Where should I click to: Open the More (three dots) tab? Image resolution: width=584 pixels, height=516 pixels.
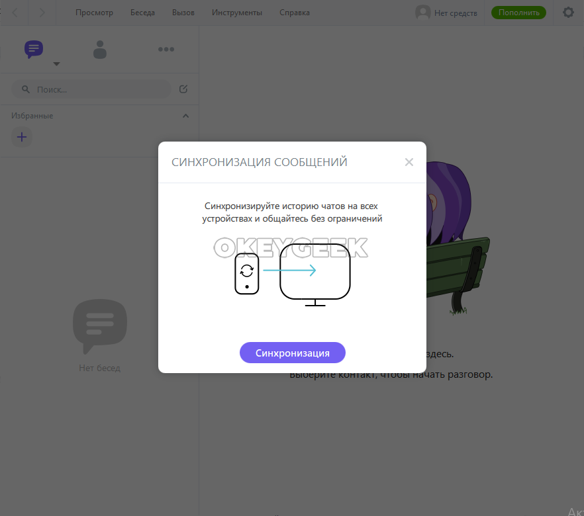[x=166, y=49]
